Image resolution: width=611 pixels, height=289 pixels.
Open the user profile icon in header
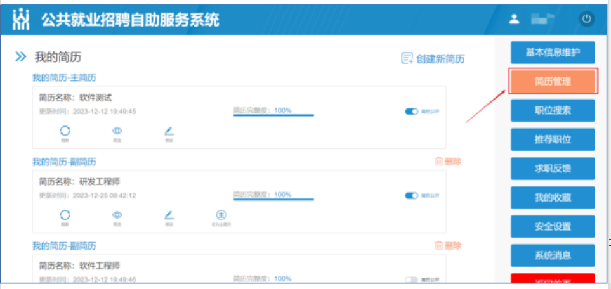tap(515, 20)
